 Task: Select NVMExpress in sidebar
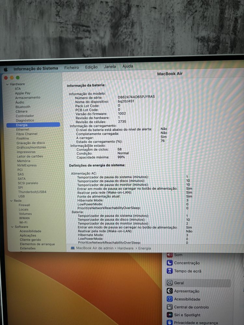(x=27, y=165)
